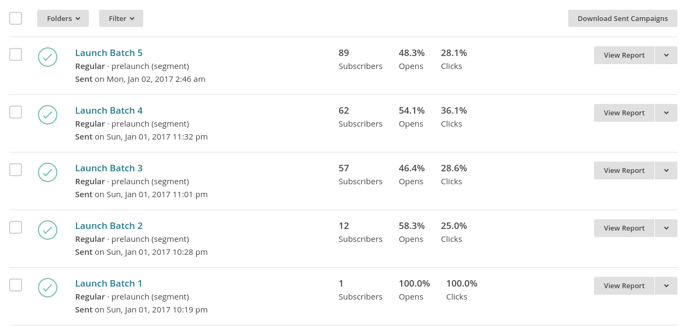685x334 pixels.
Task: Click the Download Sent Campaigns button
Action: tap(623, 18)
